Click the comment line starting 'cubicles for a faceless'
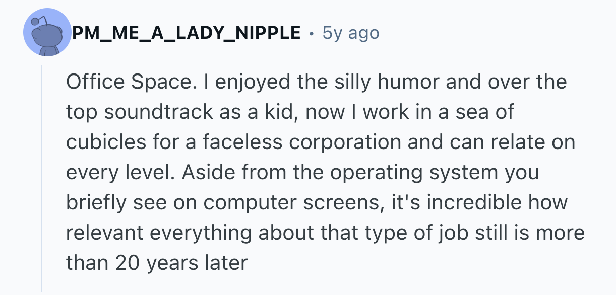The image size is (616, 295). (320, 142)
